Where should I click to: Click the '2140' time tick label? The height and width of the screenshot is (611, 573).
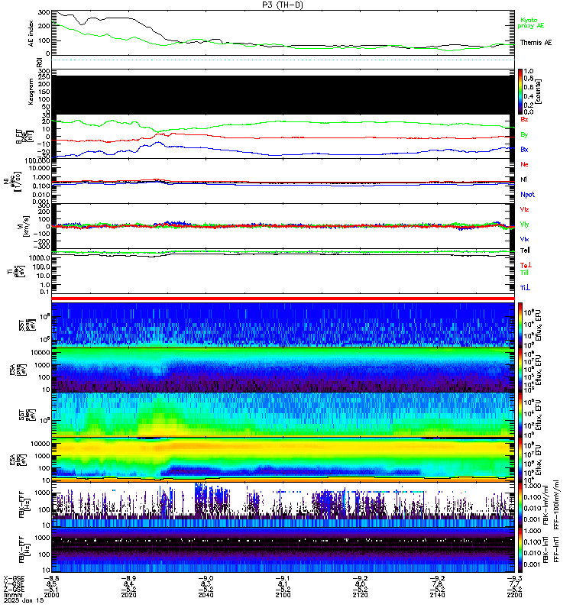[x=437, y=595]
